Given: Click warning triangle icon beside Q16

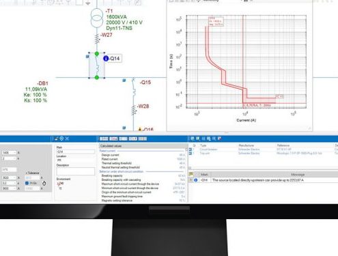Looking at the screenshot, I should [140, 129].
